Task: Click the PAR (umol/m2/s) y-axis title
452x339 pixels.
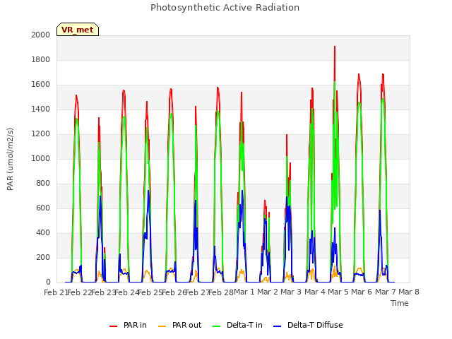Action: 10,159
